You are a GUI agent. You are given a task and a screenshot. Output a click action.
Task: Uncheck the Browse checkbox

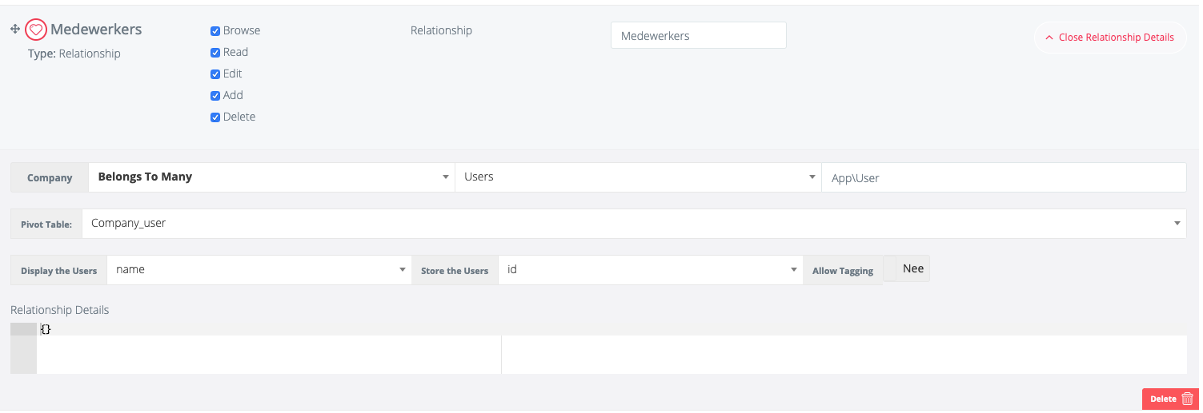[x=215, y=31]
